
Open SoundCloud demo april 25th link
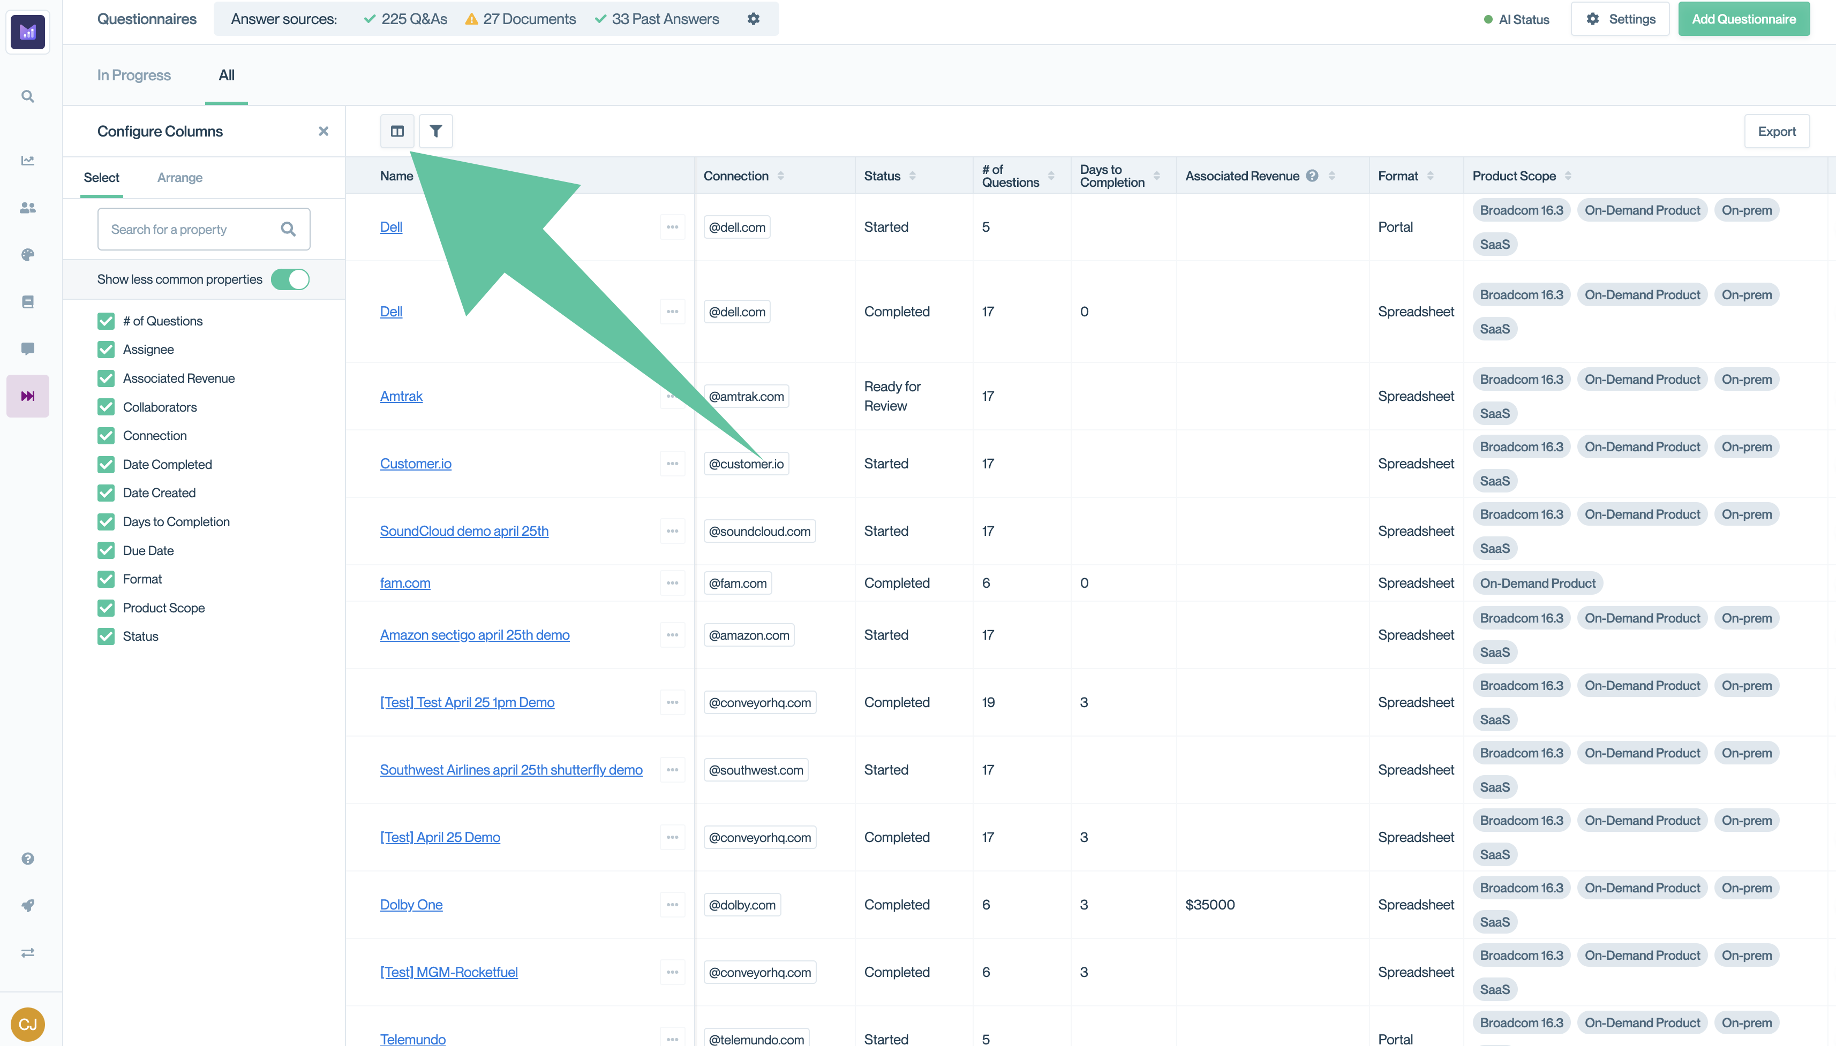pyautogui.click(x=464, y=531)
